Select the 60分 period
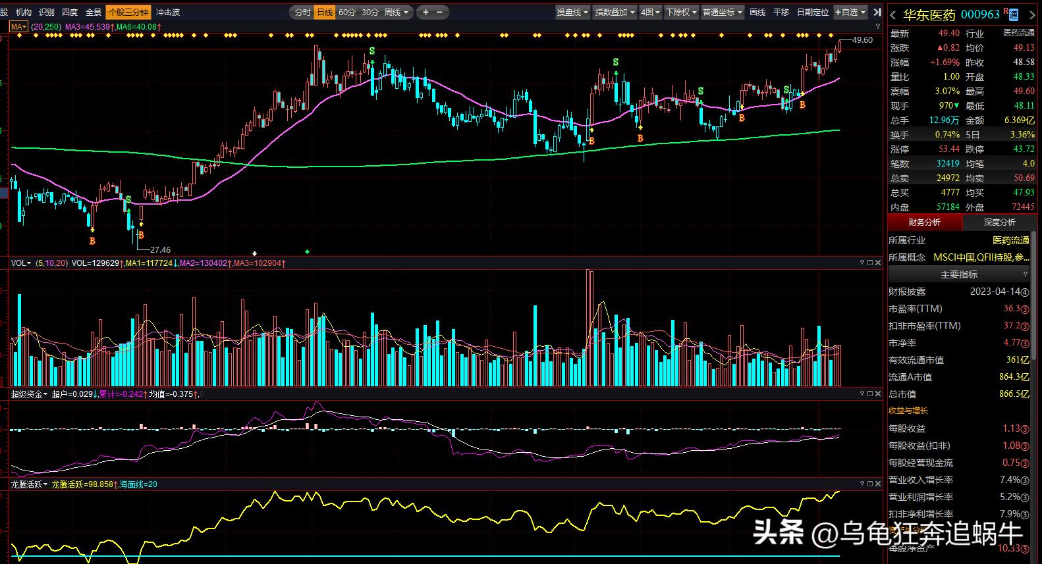 point(347,12)
